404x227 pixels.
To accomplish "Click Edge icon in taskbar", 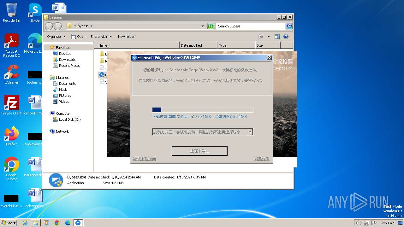I will point(68,223).
